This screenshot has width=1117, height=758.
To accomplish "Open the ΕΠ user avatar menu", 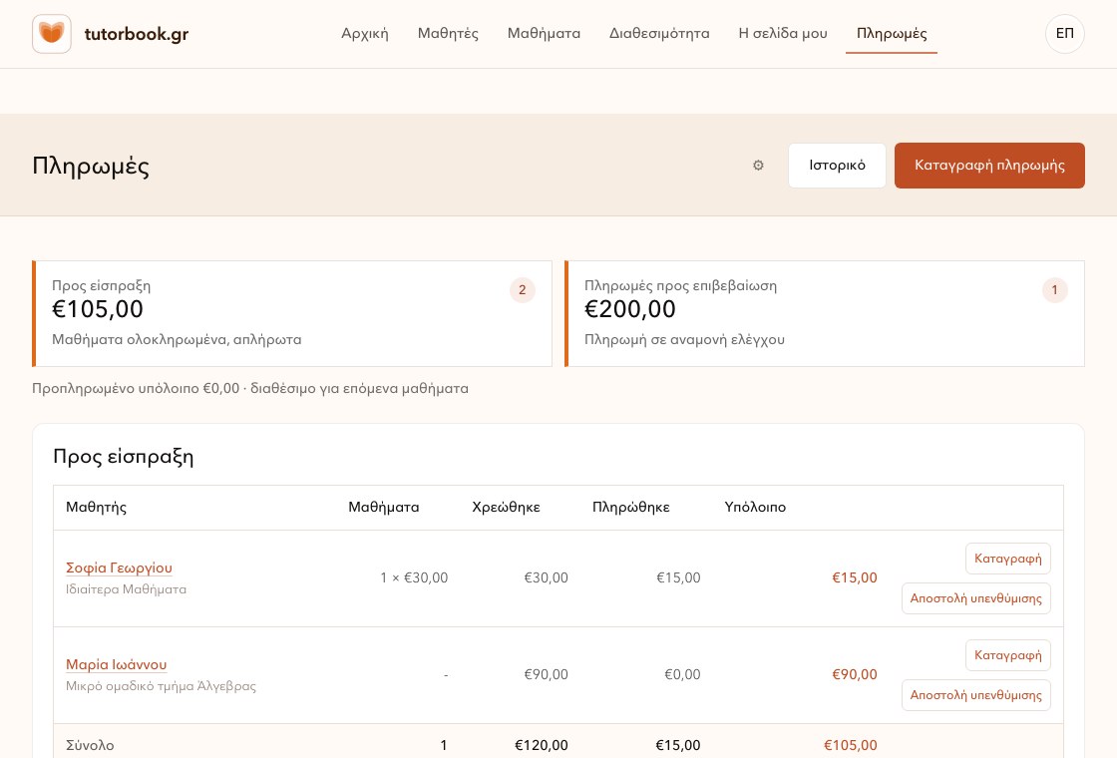I will coord(1064,34).
